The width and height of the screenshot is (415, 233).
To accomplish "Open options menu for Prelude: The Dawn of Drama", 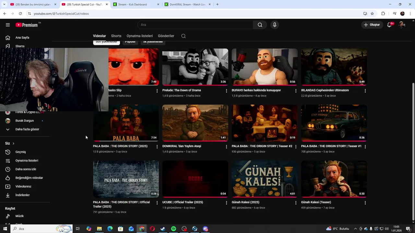I will tap(226, 91).
